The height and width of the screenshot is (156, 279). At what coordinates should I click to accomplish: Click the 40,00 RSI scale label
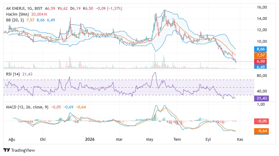tap(262, 91)
